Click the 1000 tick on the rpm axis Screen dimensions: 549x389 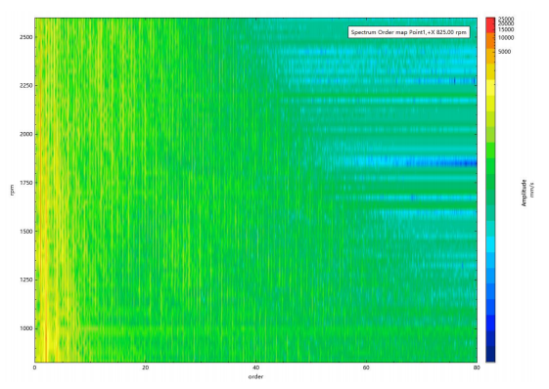26,328
